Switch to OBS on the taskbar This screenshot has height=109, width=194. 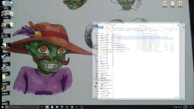coord(82,107)
